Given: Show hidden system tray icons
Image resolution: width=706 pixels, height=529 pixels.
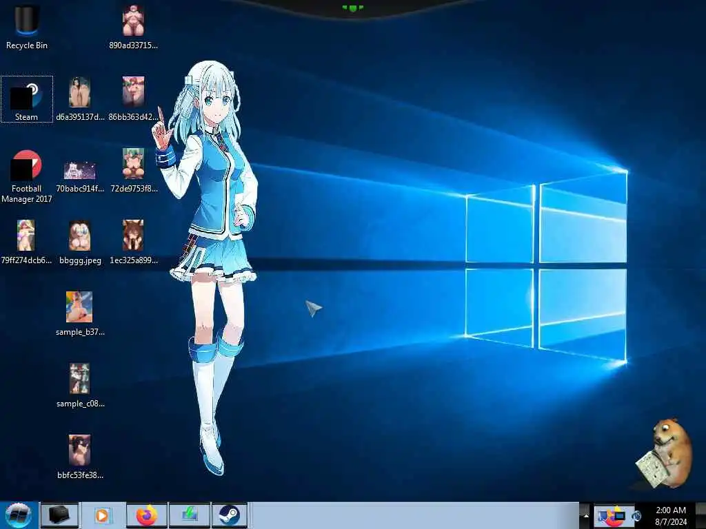Looking at the screenshot, I should [x=585, y=515].
